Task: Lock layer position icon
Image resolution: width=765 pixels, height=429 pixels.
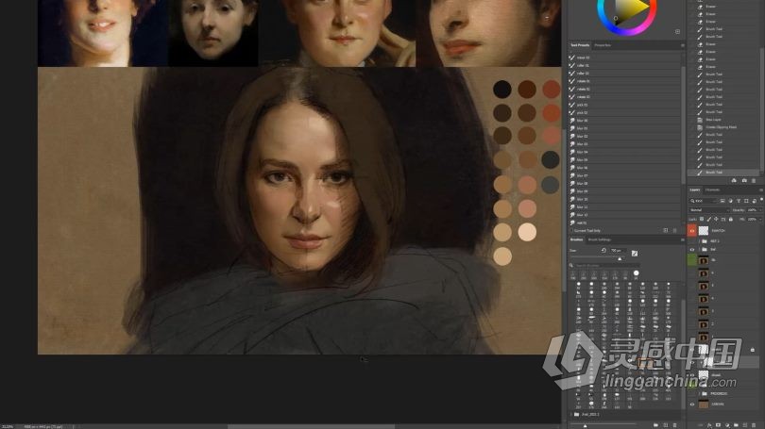Action: coord(716,219)
